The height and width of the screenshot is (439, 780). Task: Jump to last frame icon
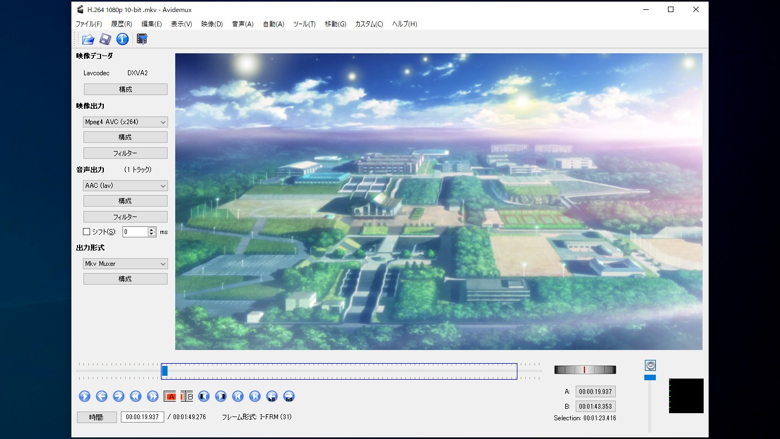[255, 396]
